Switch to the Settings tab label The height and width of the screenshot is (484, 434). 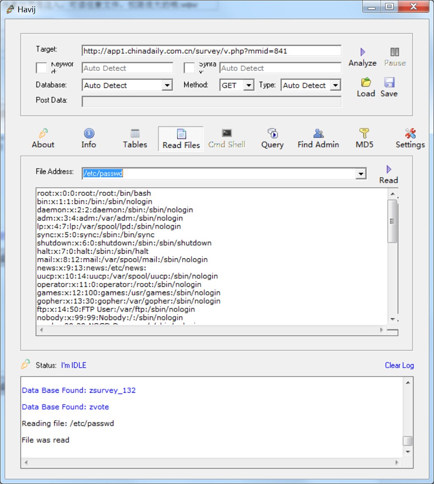click(410, 145)
